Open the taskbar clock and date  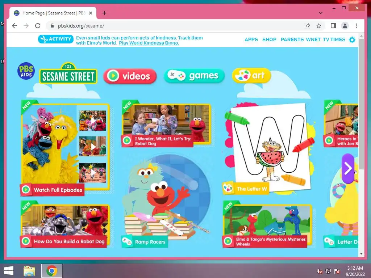pyautogui.click(x=355, y=271)
